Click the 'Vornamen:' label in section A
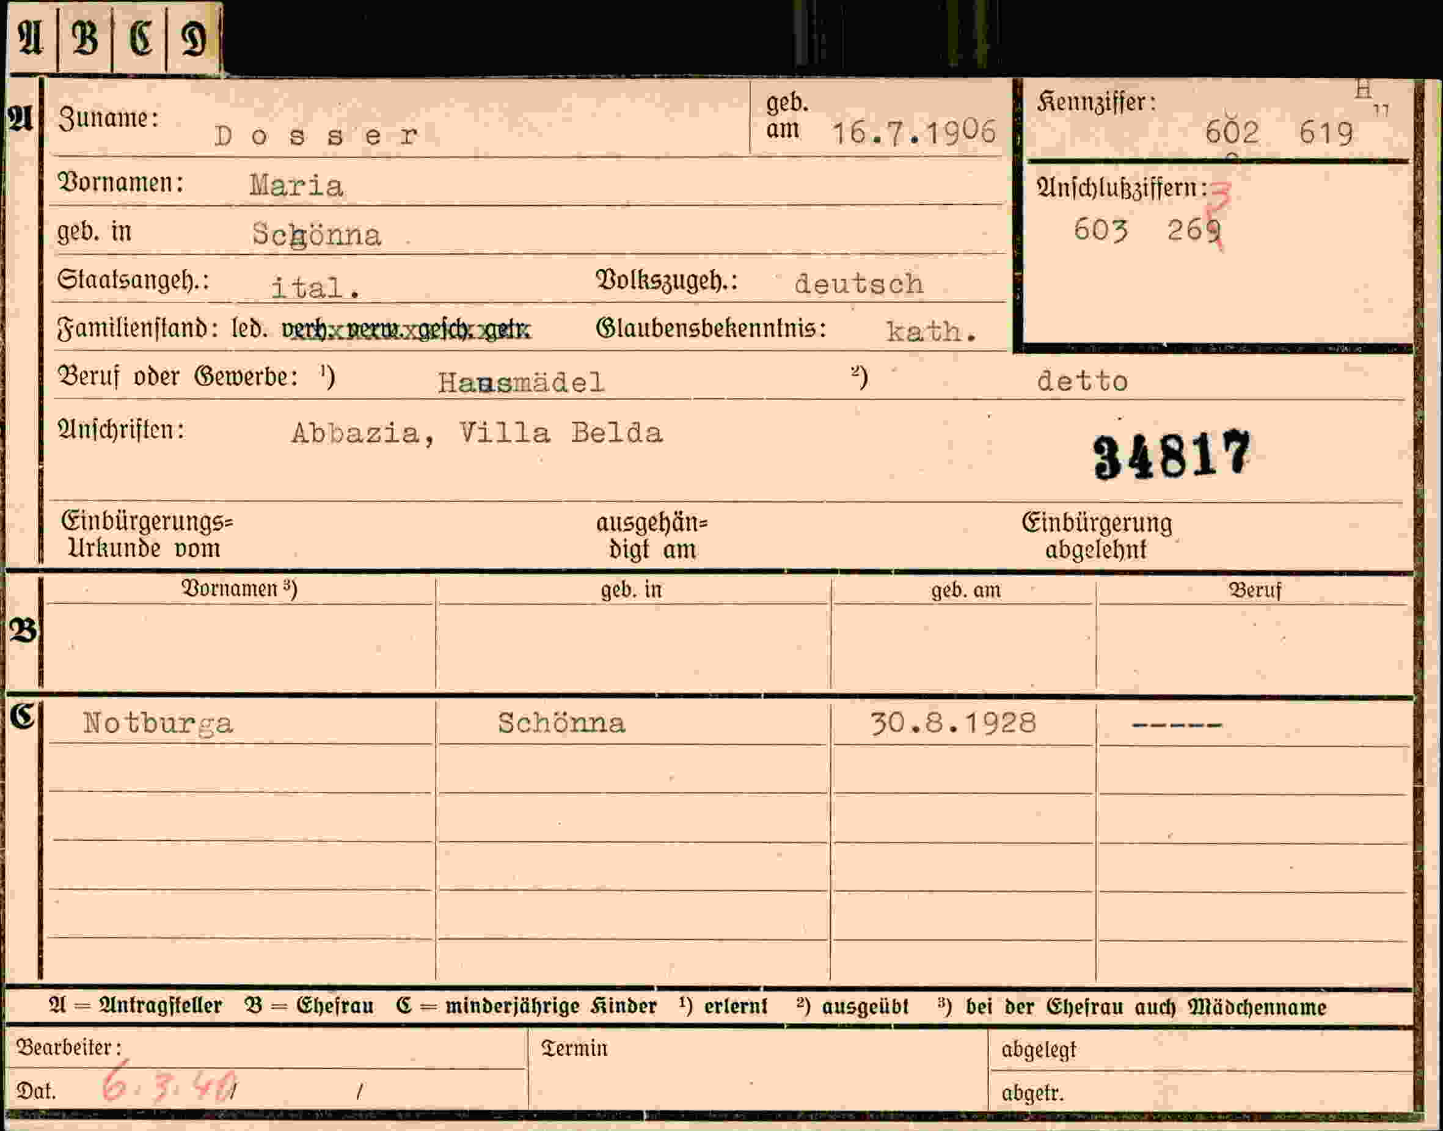The height and width of the screenshot is (1131, 1443). pyautogui.click(x=120, y=182)
